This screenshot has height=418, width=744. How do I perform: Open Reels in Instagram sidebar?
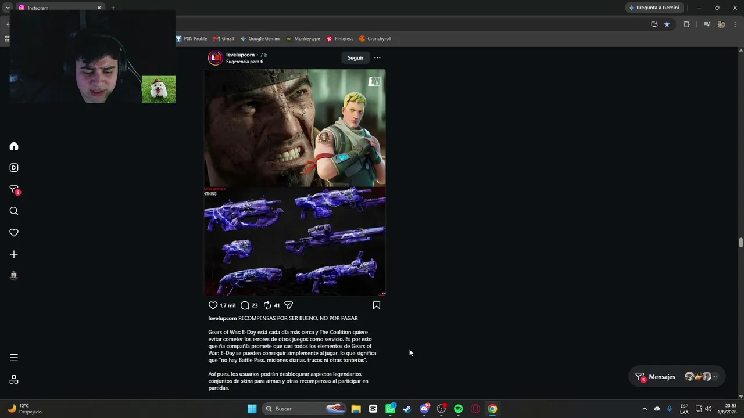[x=14, y=168]
